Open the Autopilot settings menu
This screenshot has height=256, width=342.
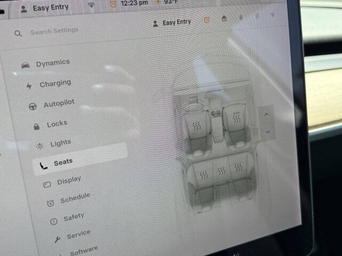(x=59, y=103)
